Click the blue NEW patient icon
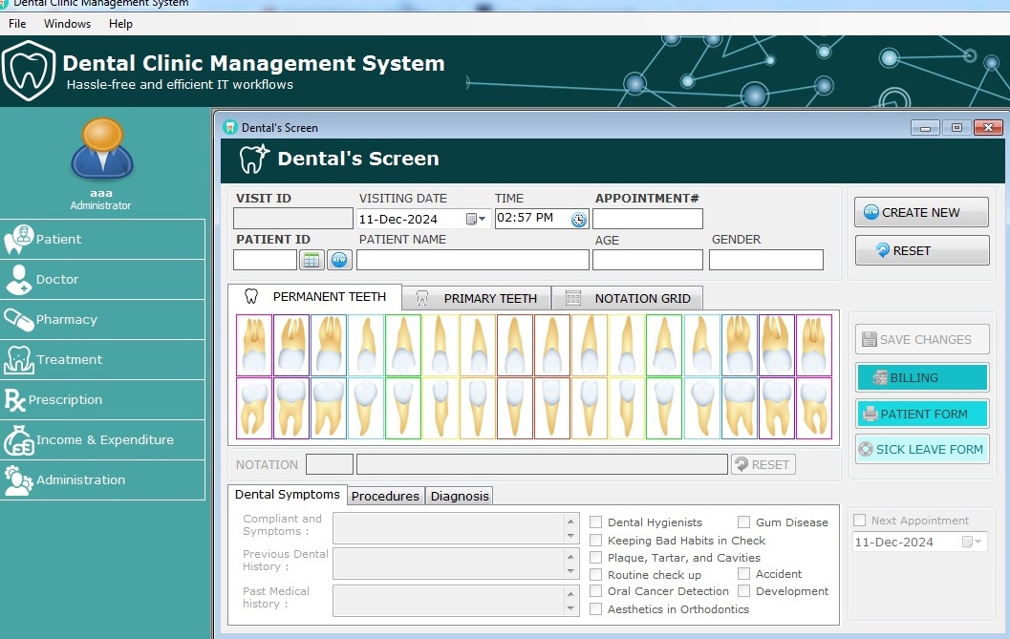The height and width of the screenshot is (639, 1010). coord(339,260)
